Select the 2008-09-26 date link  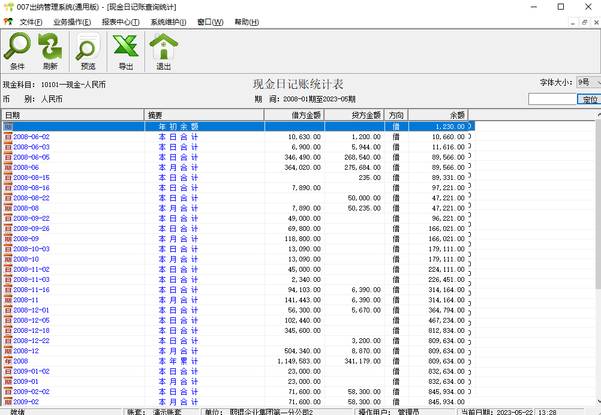[31, 228]
